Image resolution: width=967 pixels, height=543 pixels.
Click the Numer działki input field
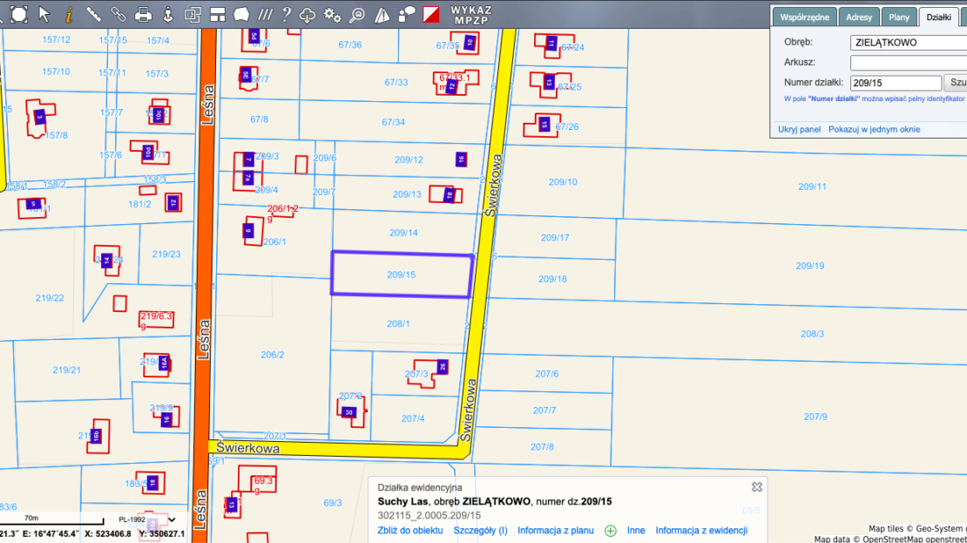[896, 83]
